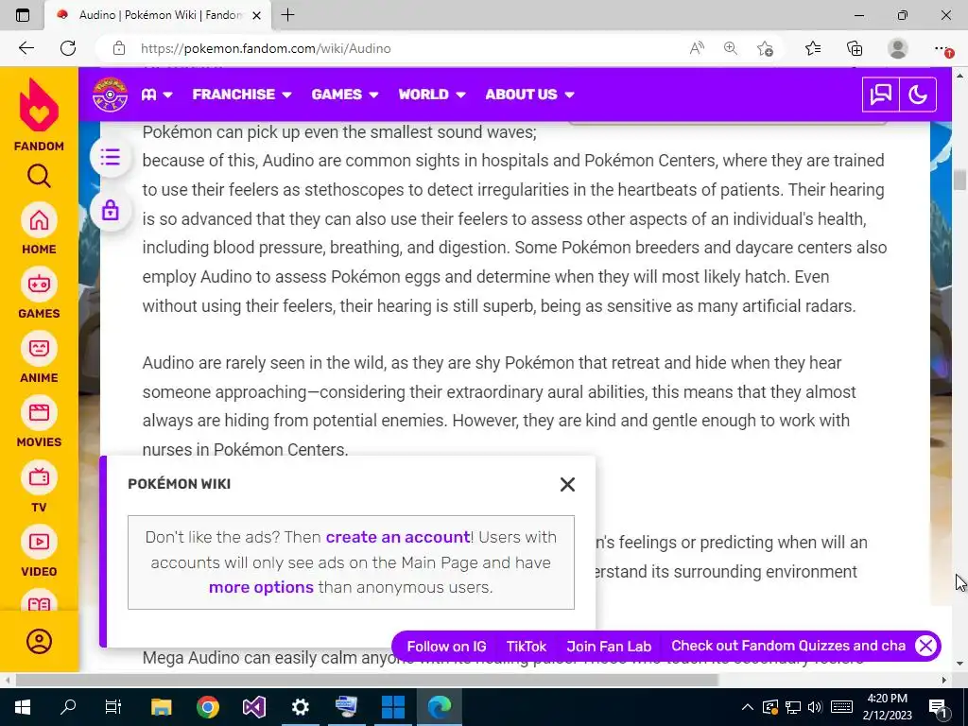
Task: Open the table of contents list icon
Action: click(x=111, y=158)
